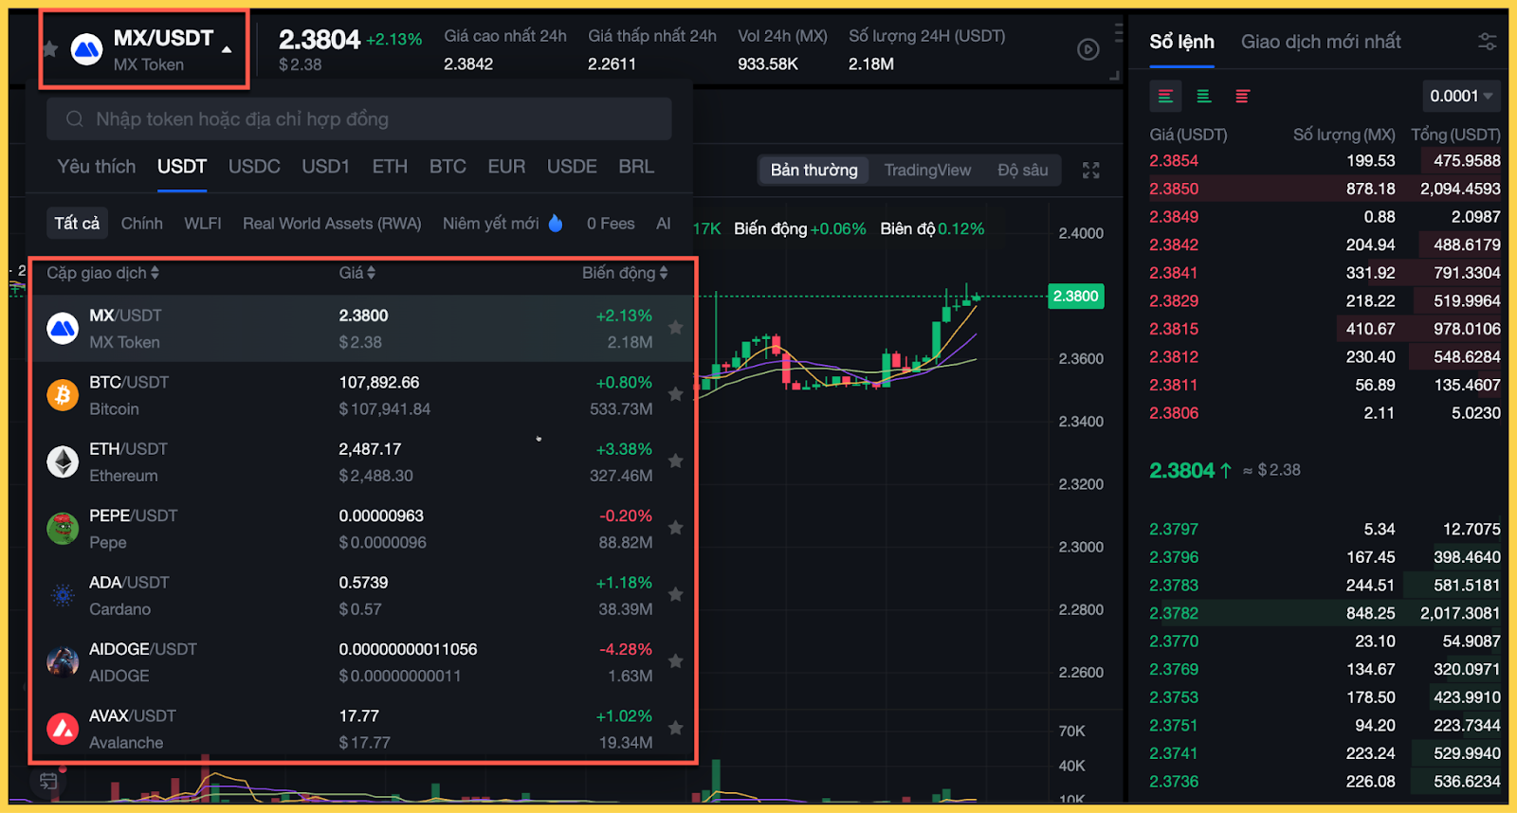This screenshot has height=813, width=1517.
Task: Toggle favorite star on AVAX/USDT row
Action: click(675, 728)
